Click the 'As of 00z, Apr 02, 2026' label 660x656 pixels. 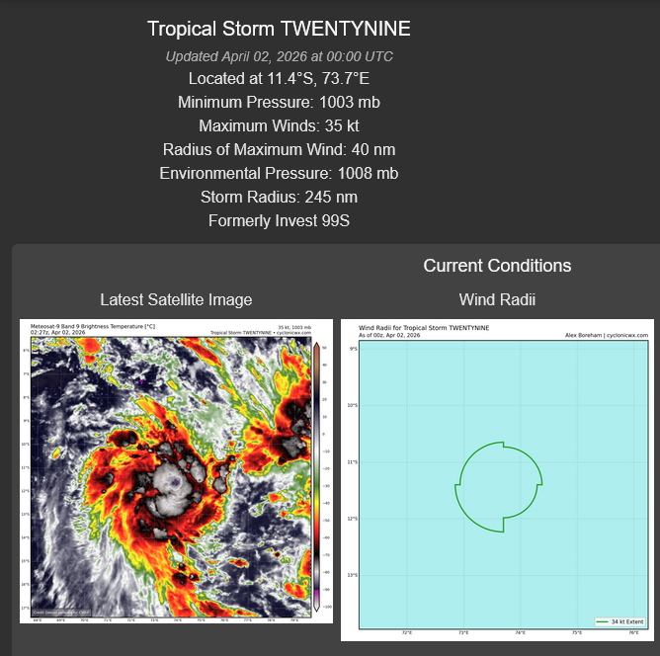[x=389, y=335]
